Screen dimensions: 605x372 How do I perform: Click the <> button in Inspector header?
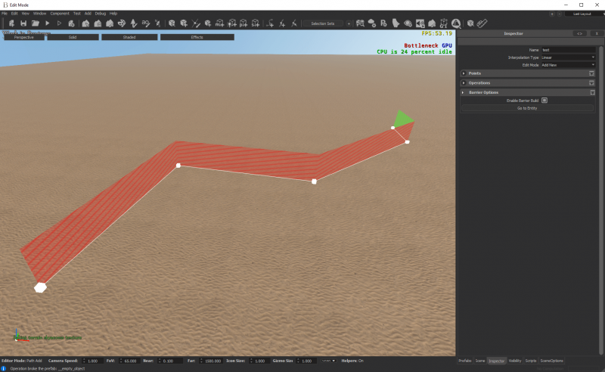click(579, 33)
